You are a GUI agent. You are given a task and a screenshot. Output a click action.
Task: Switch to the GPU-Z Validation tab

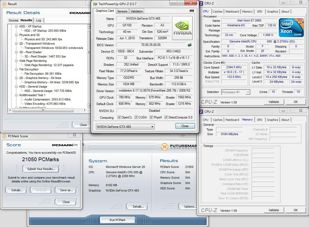pyautogui.click(x=137, y=11)
